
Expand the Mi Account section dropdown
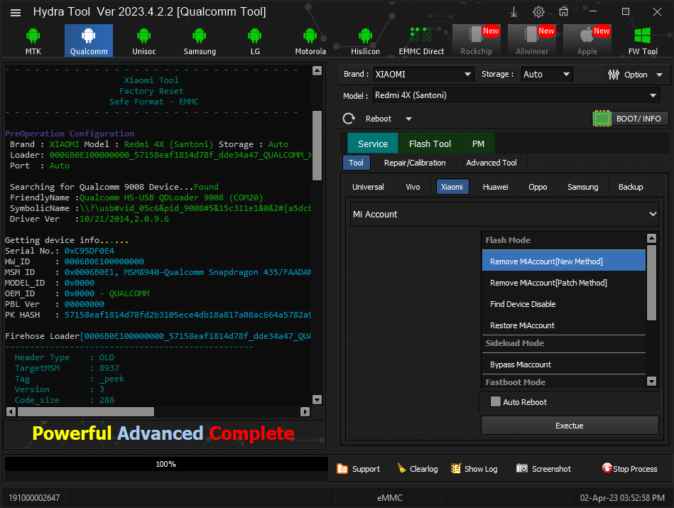pos(505,214)
